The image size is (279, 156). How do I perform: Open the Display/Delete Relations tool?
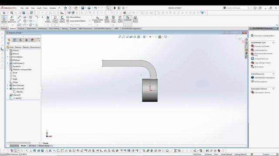tap(98, 19)
